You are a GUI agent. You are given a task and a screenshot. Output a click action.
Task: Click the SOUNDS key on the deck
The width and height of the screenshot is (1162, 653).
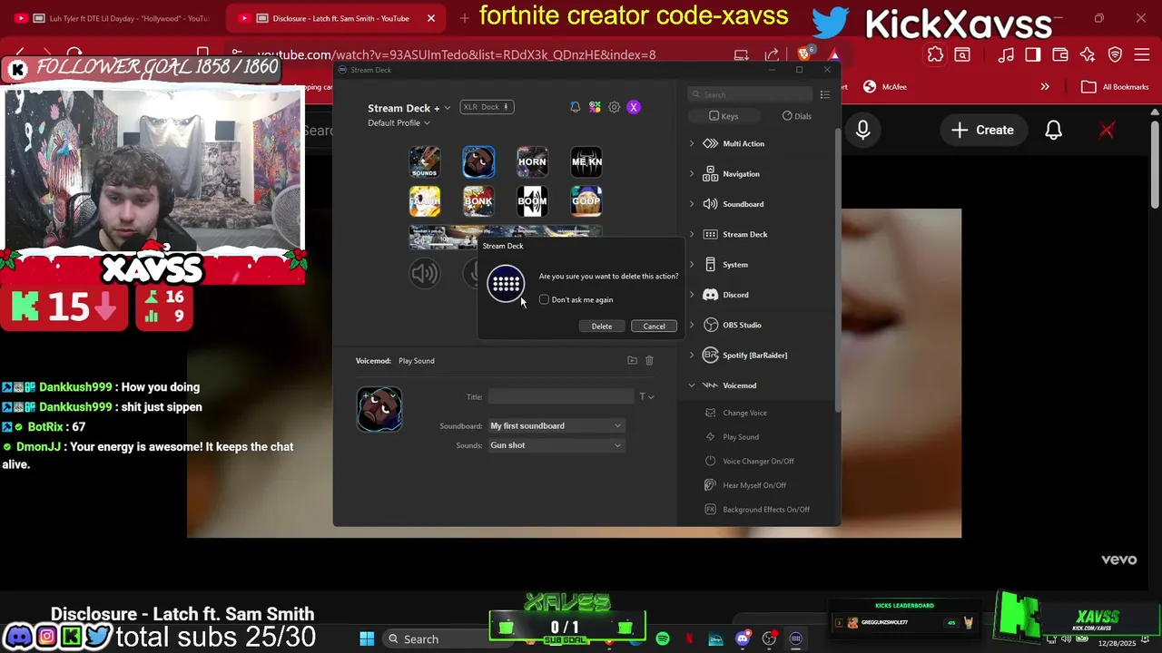[424, 161]
